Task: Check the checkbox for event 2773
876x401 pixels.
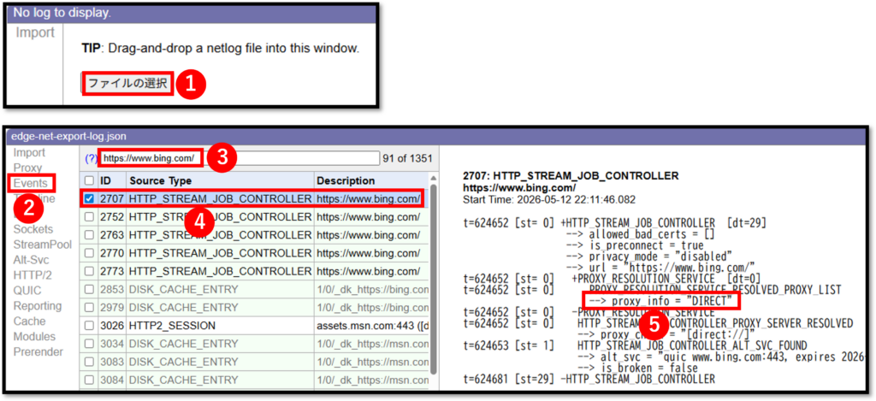Action: 89,271
